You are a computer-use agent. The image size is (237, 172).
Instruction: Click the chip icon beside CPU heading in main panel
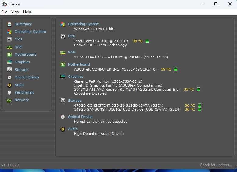coord(63,36)
